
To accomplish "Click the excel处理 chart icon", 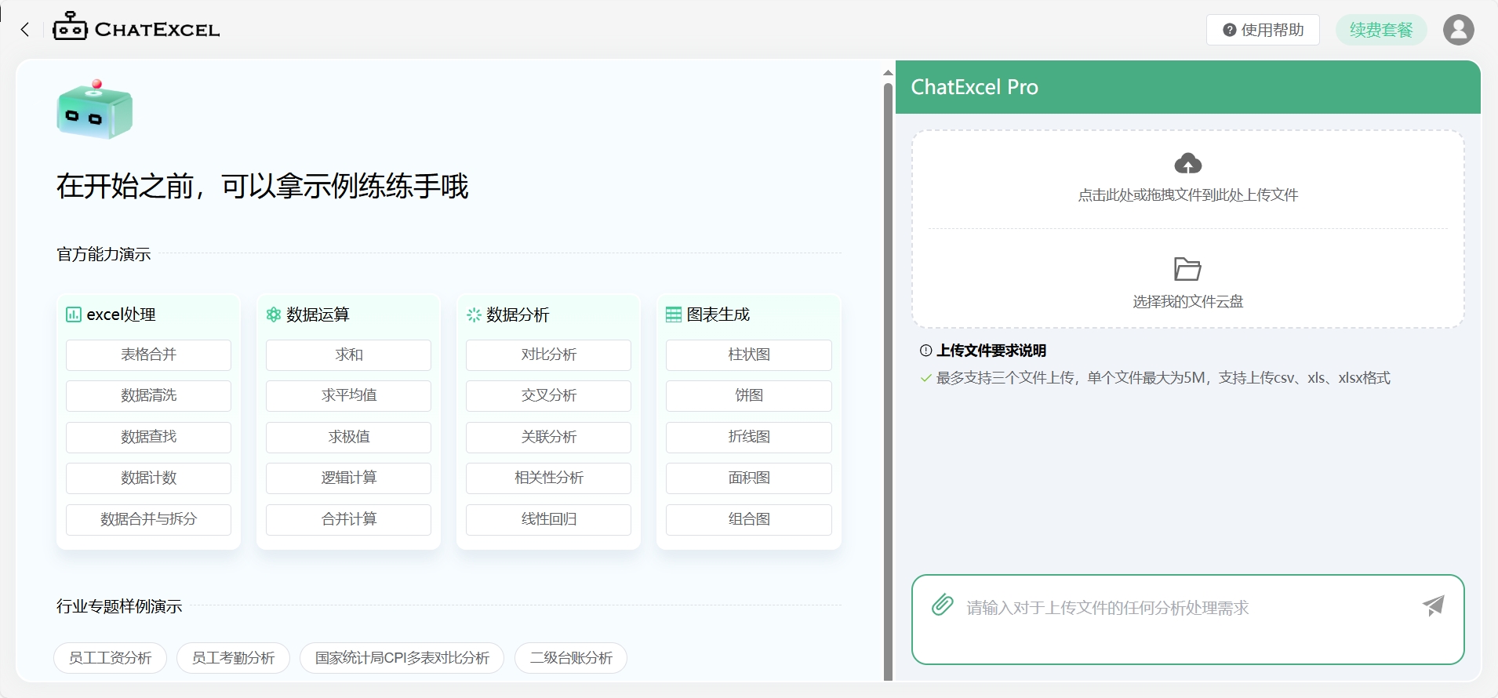I will (x=74, y=314).
